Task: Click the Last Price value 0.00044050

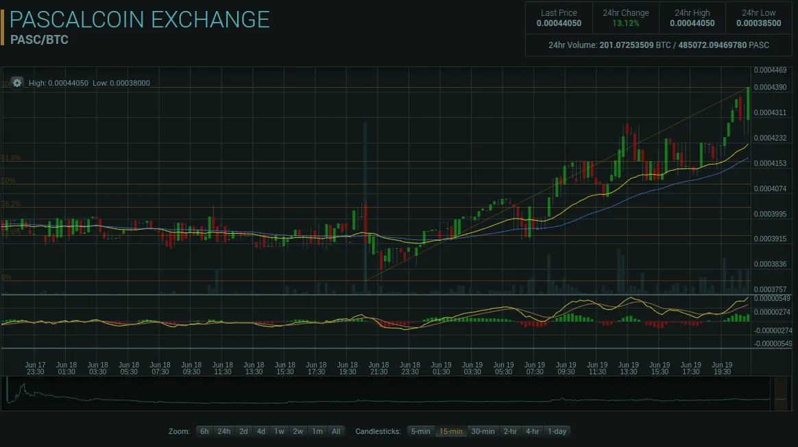Action: 559,23
